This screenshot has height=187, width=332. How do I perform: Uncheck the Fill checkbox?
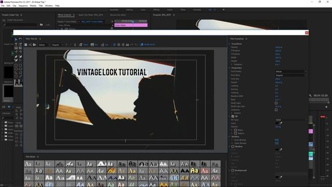tap(233, 116)
